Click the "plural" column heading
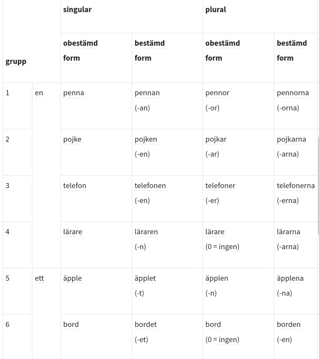319x359 pixels. (x=216, y=10)
